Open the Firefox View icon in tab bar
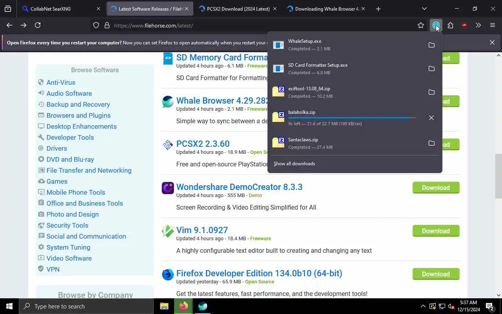Viewport: 502px width, 314px height. 8,9
